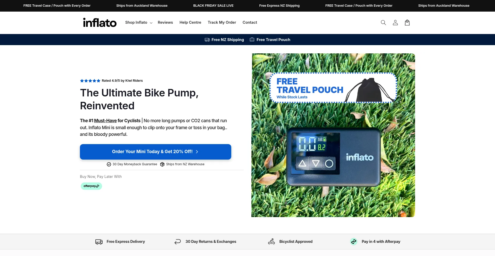The image size is (495, 256).
Task: Click BLACK FRIDAY SALE LIVE announcement
Action: coord(213,6)
